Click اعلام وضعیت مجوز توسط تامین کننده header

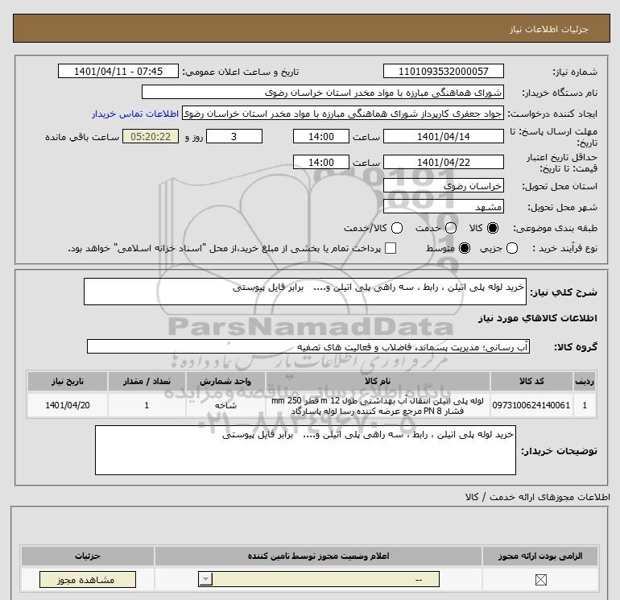point(318,556)
